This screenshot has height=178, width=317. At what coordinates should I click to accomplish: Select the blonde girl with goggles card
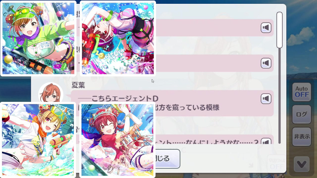[x=38, y=140]
